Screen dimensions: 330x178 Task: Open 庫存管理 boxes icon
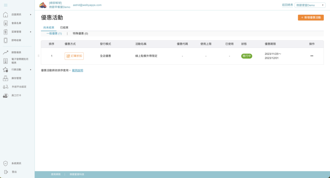[x=5, y=78]
